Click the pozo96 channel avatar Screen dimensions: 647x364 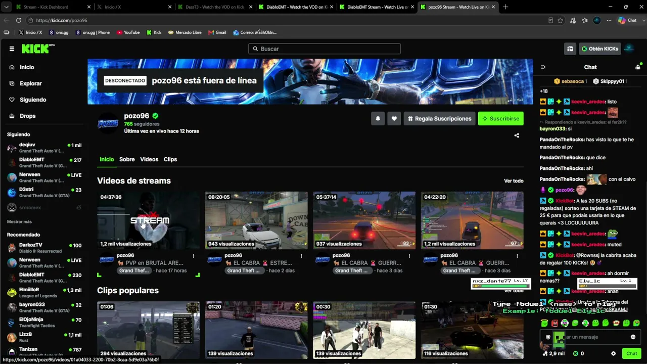point(108,123)
